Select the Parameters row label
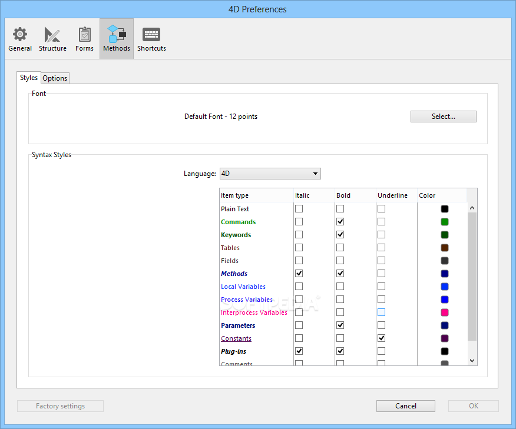This screenshot has height=429, width=516. coord(238,325)
